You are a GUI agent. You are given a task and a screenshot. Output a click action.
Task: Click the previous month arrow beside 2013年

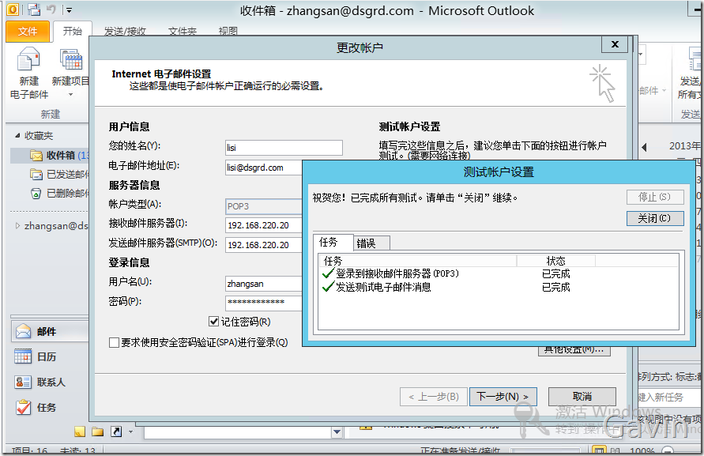click(645, 147)
